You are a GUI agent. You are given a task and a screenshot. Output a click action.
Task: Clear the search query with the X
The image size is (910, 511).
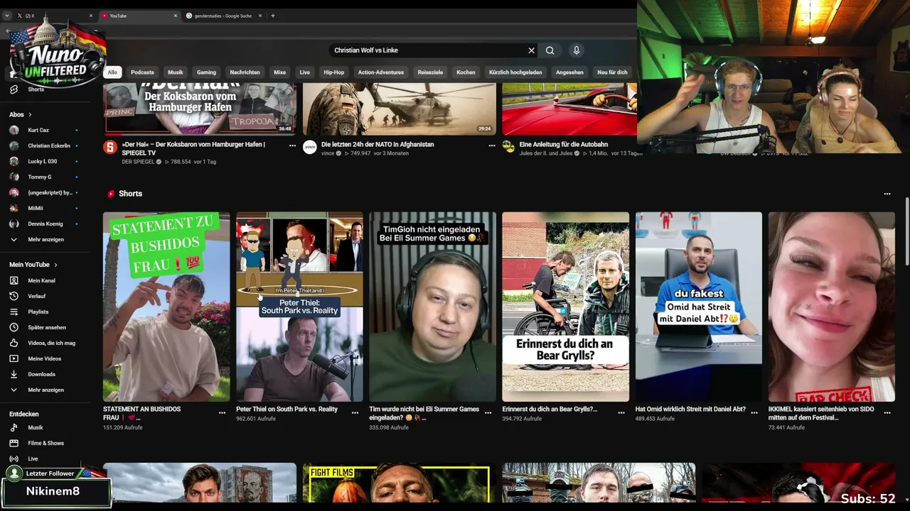[531, 50]
